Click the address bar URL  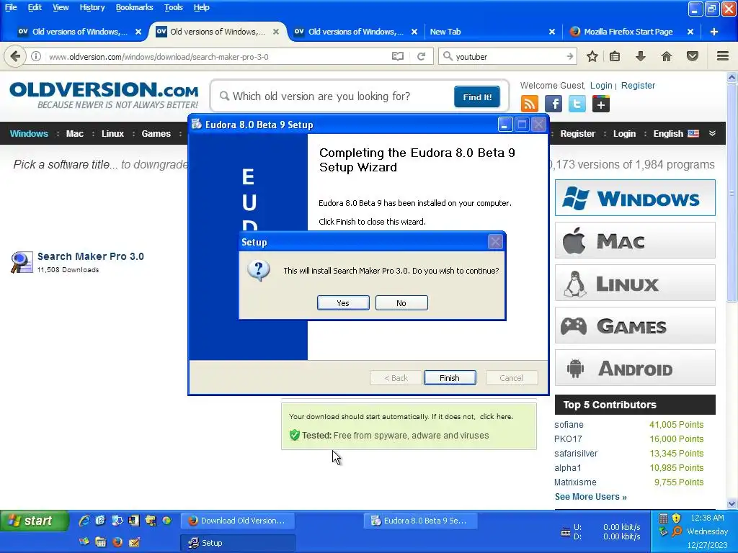pyautogui.click(x=159, y=56)
